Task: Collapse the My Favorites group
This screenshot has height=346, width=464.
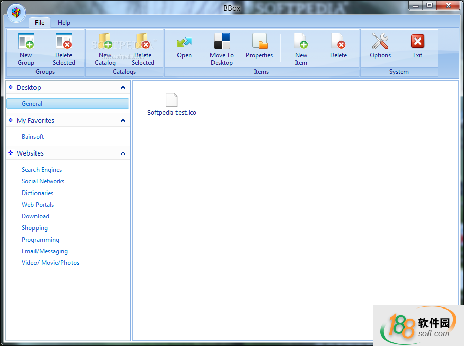Action: tap(123, 121)
